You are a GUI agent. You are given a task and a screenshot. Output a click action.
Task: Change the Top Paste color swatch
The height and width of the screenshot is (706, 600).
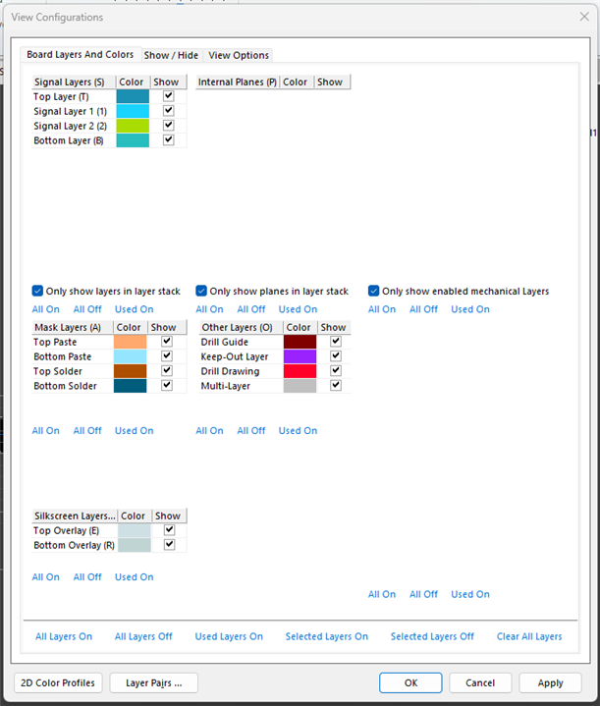[x=130, y=342]
